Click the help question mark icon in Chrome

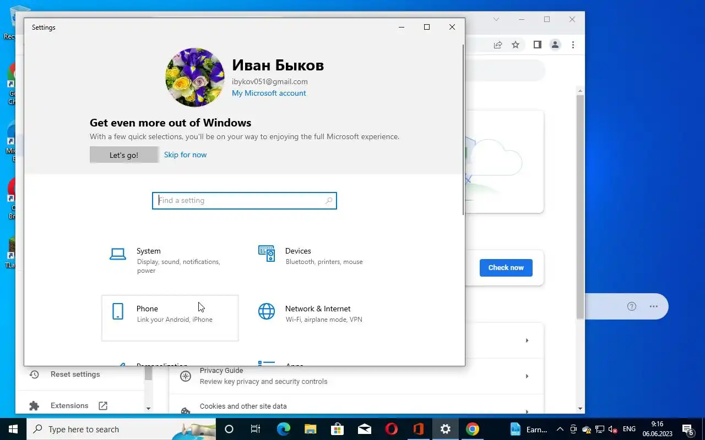(632, 306)
